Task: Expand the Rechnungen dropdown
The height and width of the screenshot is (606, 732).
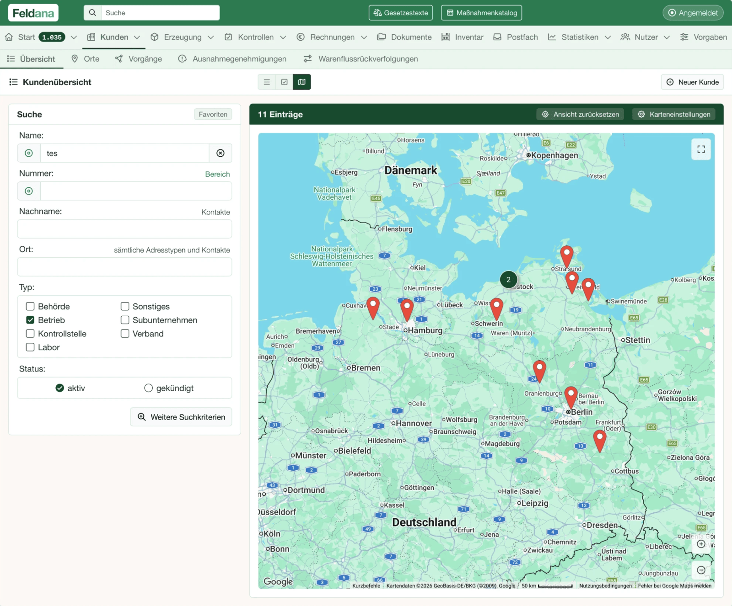Action: [x=364, y=37]
